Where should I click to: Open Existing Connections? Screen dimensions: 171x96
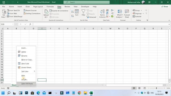click(x=32, y=13)
